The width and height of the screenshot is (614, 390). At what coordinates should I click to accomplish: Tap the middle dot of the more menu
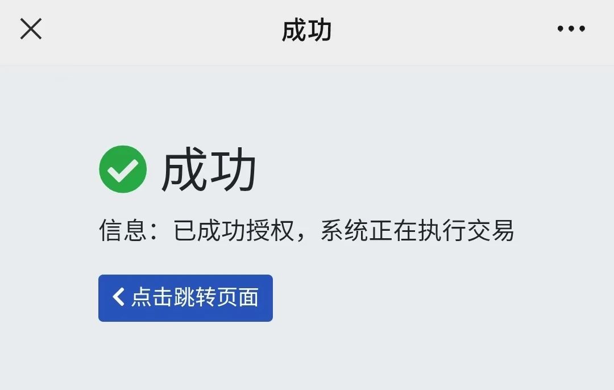click(x=571, y=28)
